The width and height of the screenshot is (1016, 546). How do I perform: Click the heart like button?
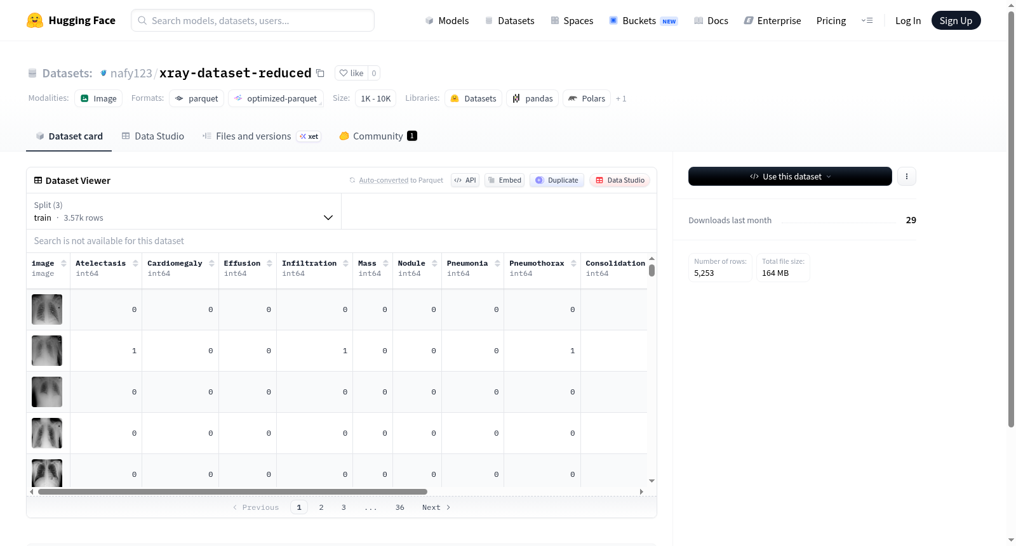pos(351,73)
